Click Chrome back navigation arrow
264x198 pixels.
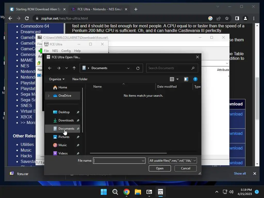pyautogui.click(x=10, y=18)
